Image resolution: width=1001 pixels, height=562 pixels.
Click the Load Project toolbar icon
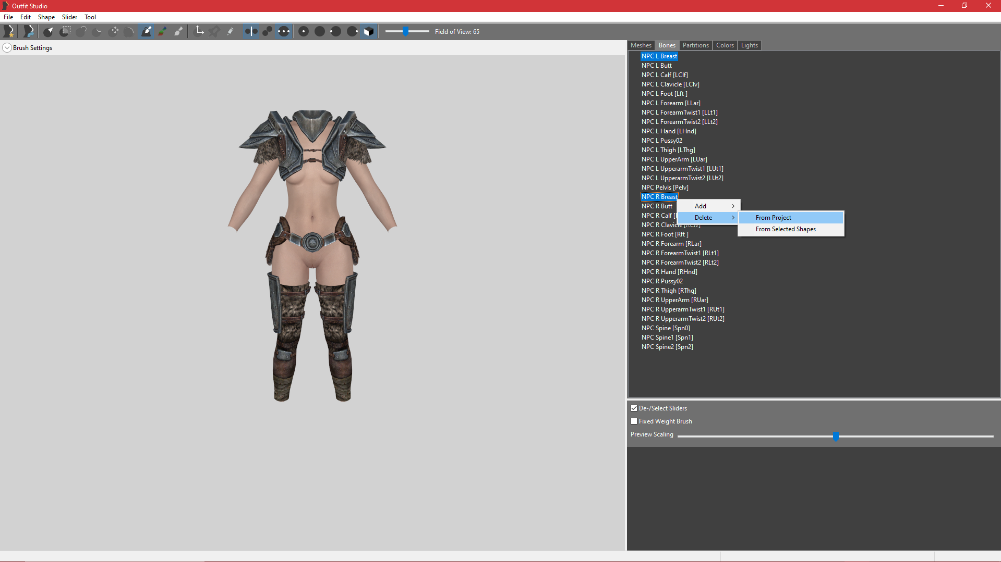coord(29,31)
